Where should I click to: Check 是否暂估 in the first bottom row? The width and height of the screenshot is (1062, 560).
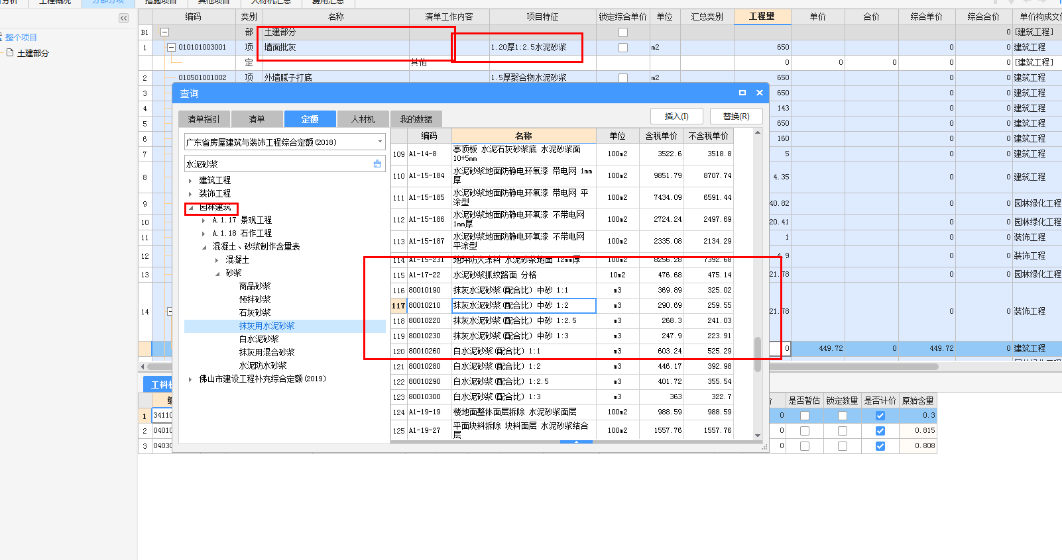pos(805,416)
